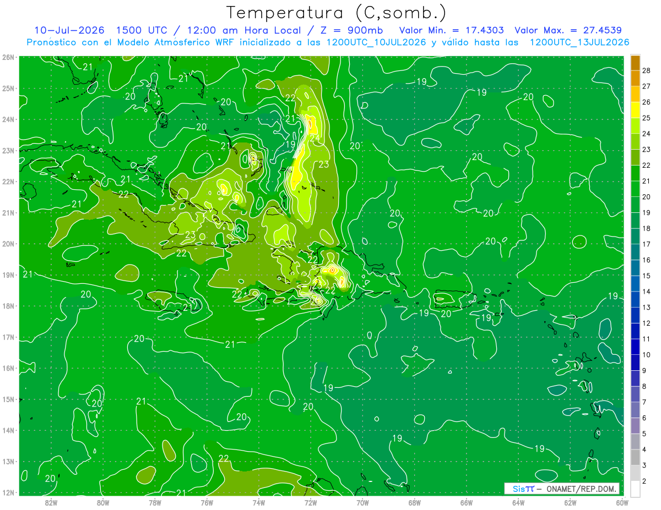Click the title "Temperatura (C,somb.)"
The width and height of the screenshot is (661, 510).
click(337, 13)
